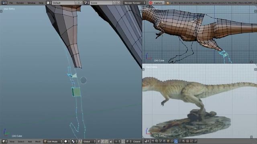257x144 pixels.
Task: Switch to the Material properties tab
Action: tap(184, 141)
